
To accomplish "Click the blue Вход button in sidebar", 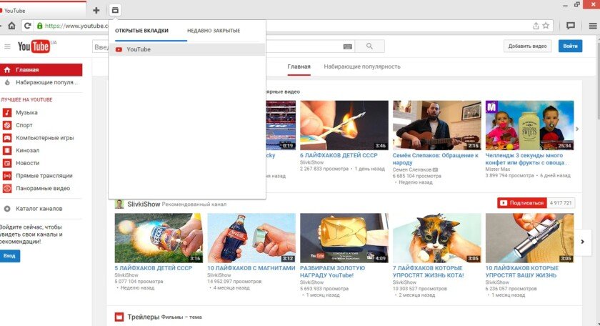I will [9, 256].
